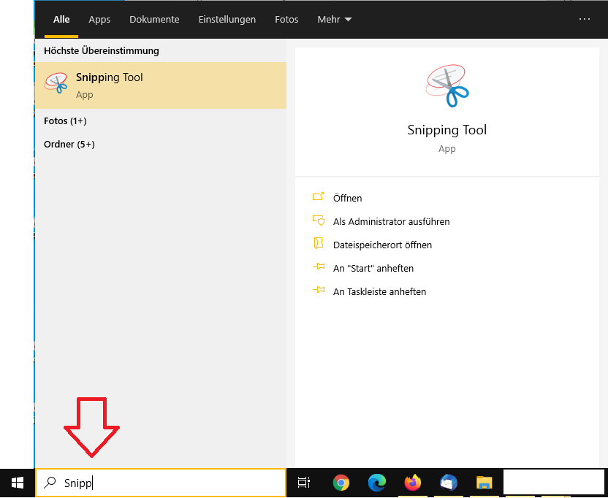Select the Einstellungen filter tab
The width and height of the screenshot is (608, 498).
(x=227, y=20)
